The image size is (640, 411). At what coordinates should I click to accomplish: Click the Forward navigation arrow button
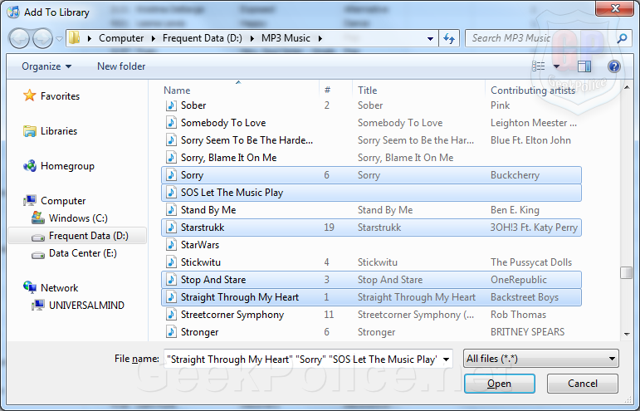(42, 38)
